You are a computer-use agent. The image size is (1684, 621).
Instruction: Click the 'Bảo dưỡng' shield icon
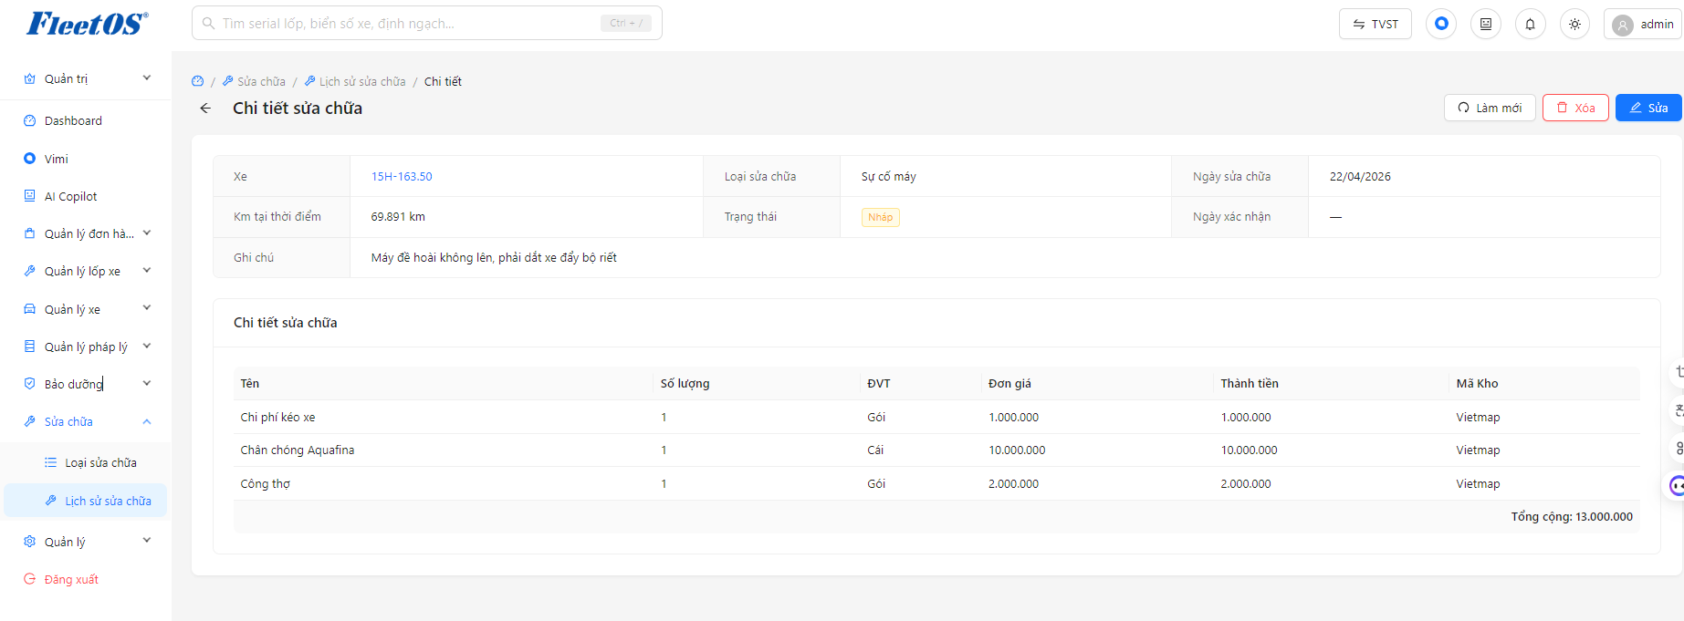29,384
